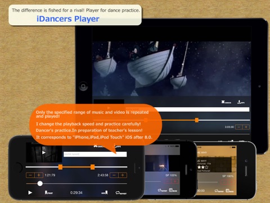The height and width of the screenshot is (203, 270).
Task: Toggle REPEAT on the left iPhone
Action: click(x=121, y=193)
